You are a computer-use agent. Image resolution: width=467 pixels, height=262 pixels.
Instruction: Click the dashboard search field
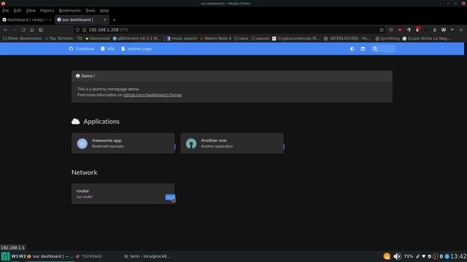coord(384,49)
